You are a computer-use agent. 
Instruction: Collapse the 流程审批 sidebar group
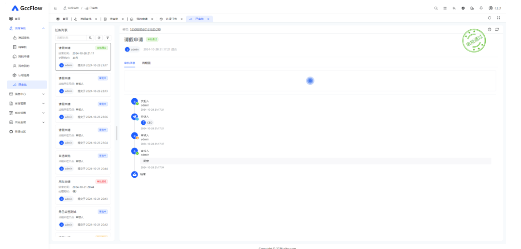pos(27,28)
